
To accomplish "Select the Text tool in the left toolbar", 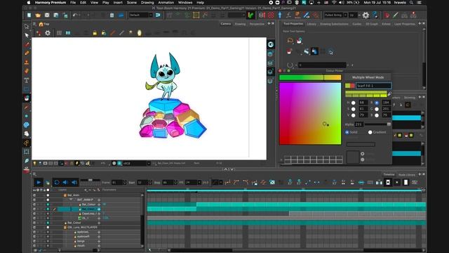I will (27, 80).
